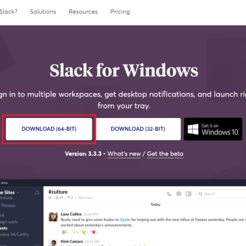Open channel settings gear icon

pyautogui.click(x=179, y=193)
